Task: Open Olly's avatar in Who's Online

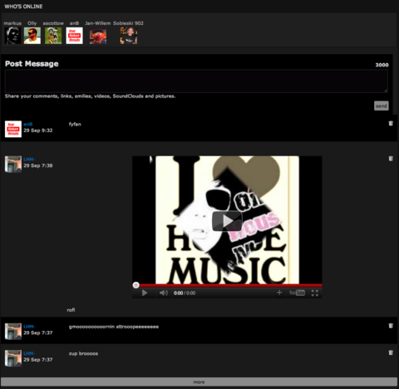Action: pos(32,36)
